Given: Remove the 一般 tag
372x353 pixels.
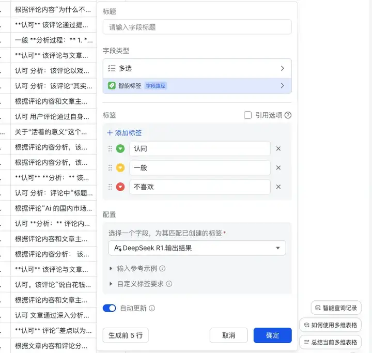Looking at the screenshot, I should pyautogui.click(x=278, y=168).
